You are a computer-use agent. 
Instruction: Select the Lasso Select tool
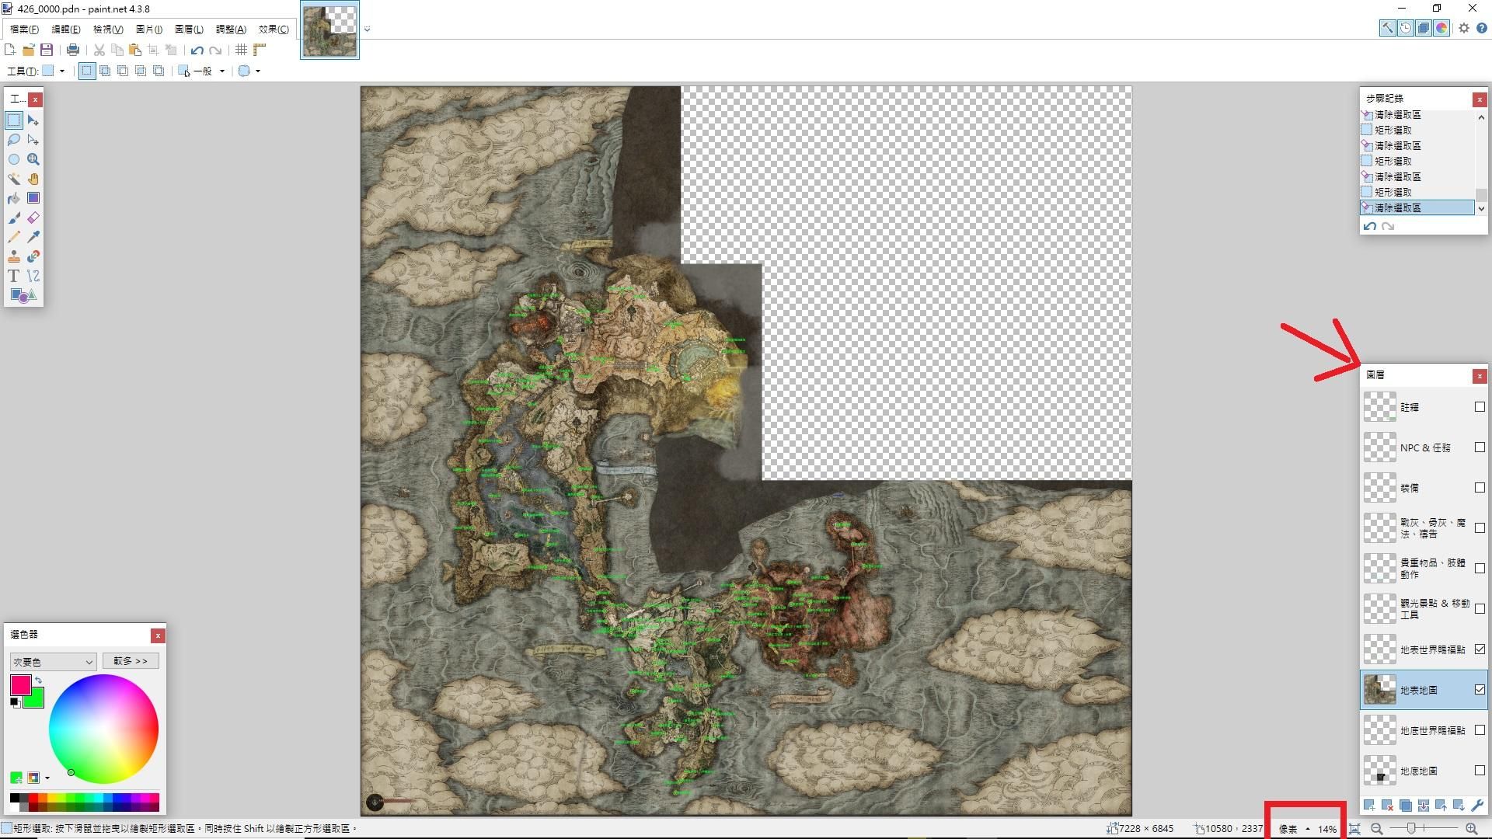click(14, 140)
